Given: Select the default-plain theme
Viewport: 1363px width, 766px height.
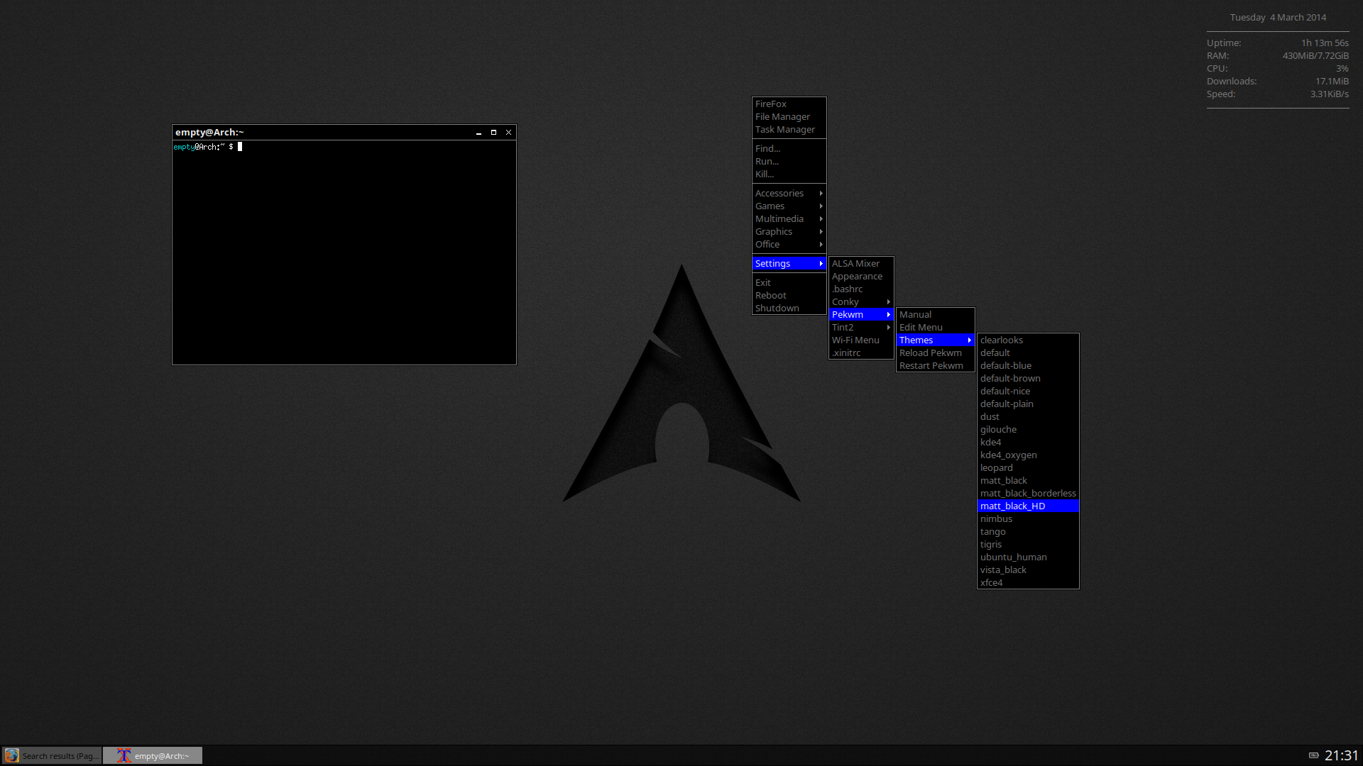Looking at the screenshot, I should tap(1028, 404).
